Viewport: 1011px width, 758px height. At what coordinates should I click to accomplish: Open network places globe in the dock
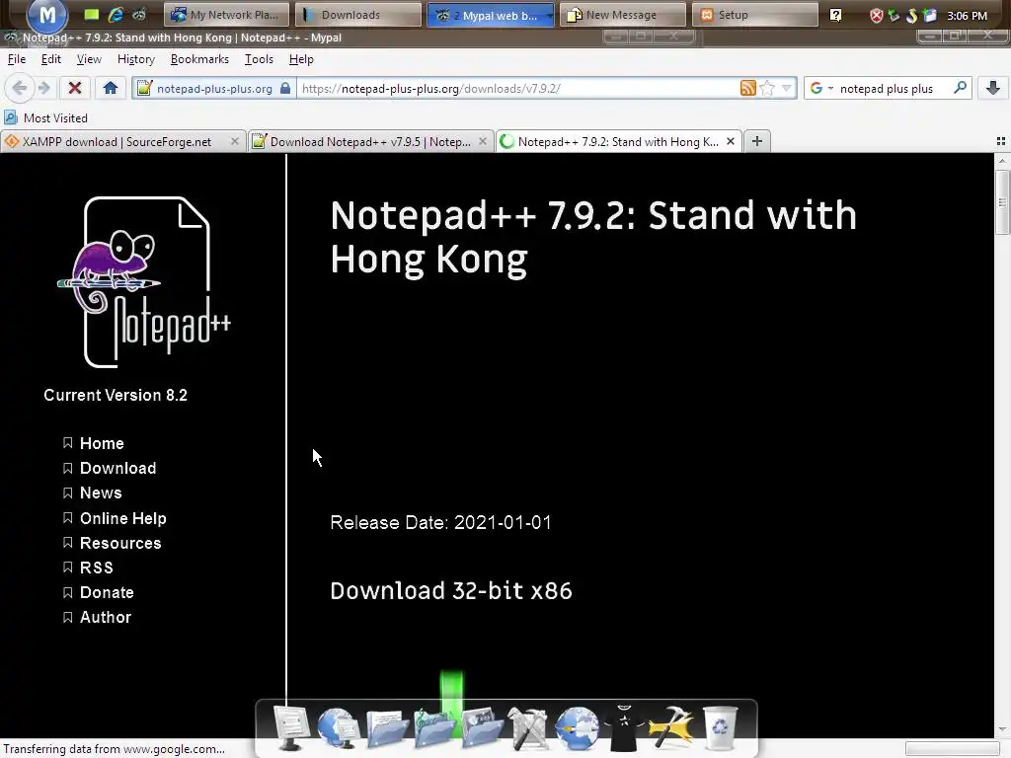[x=338, y=728]
